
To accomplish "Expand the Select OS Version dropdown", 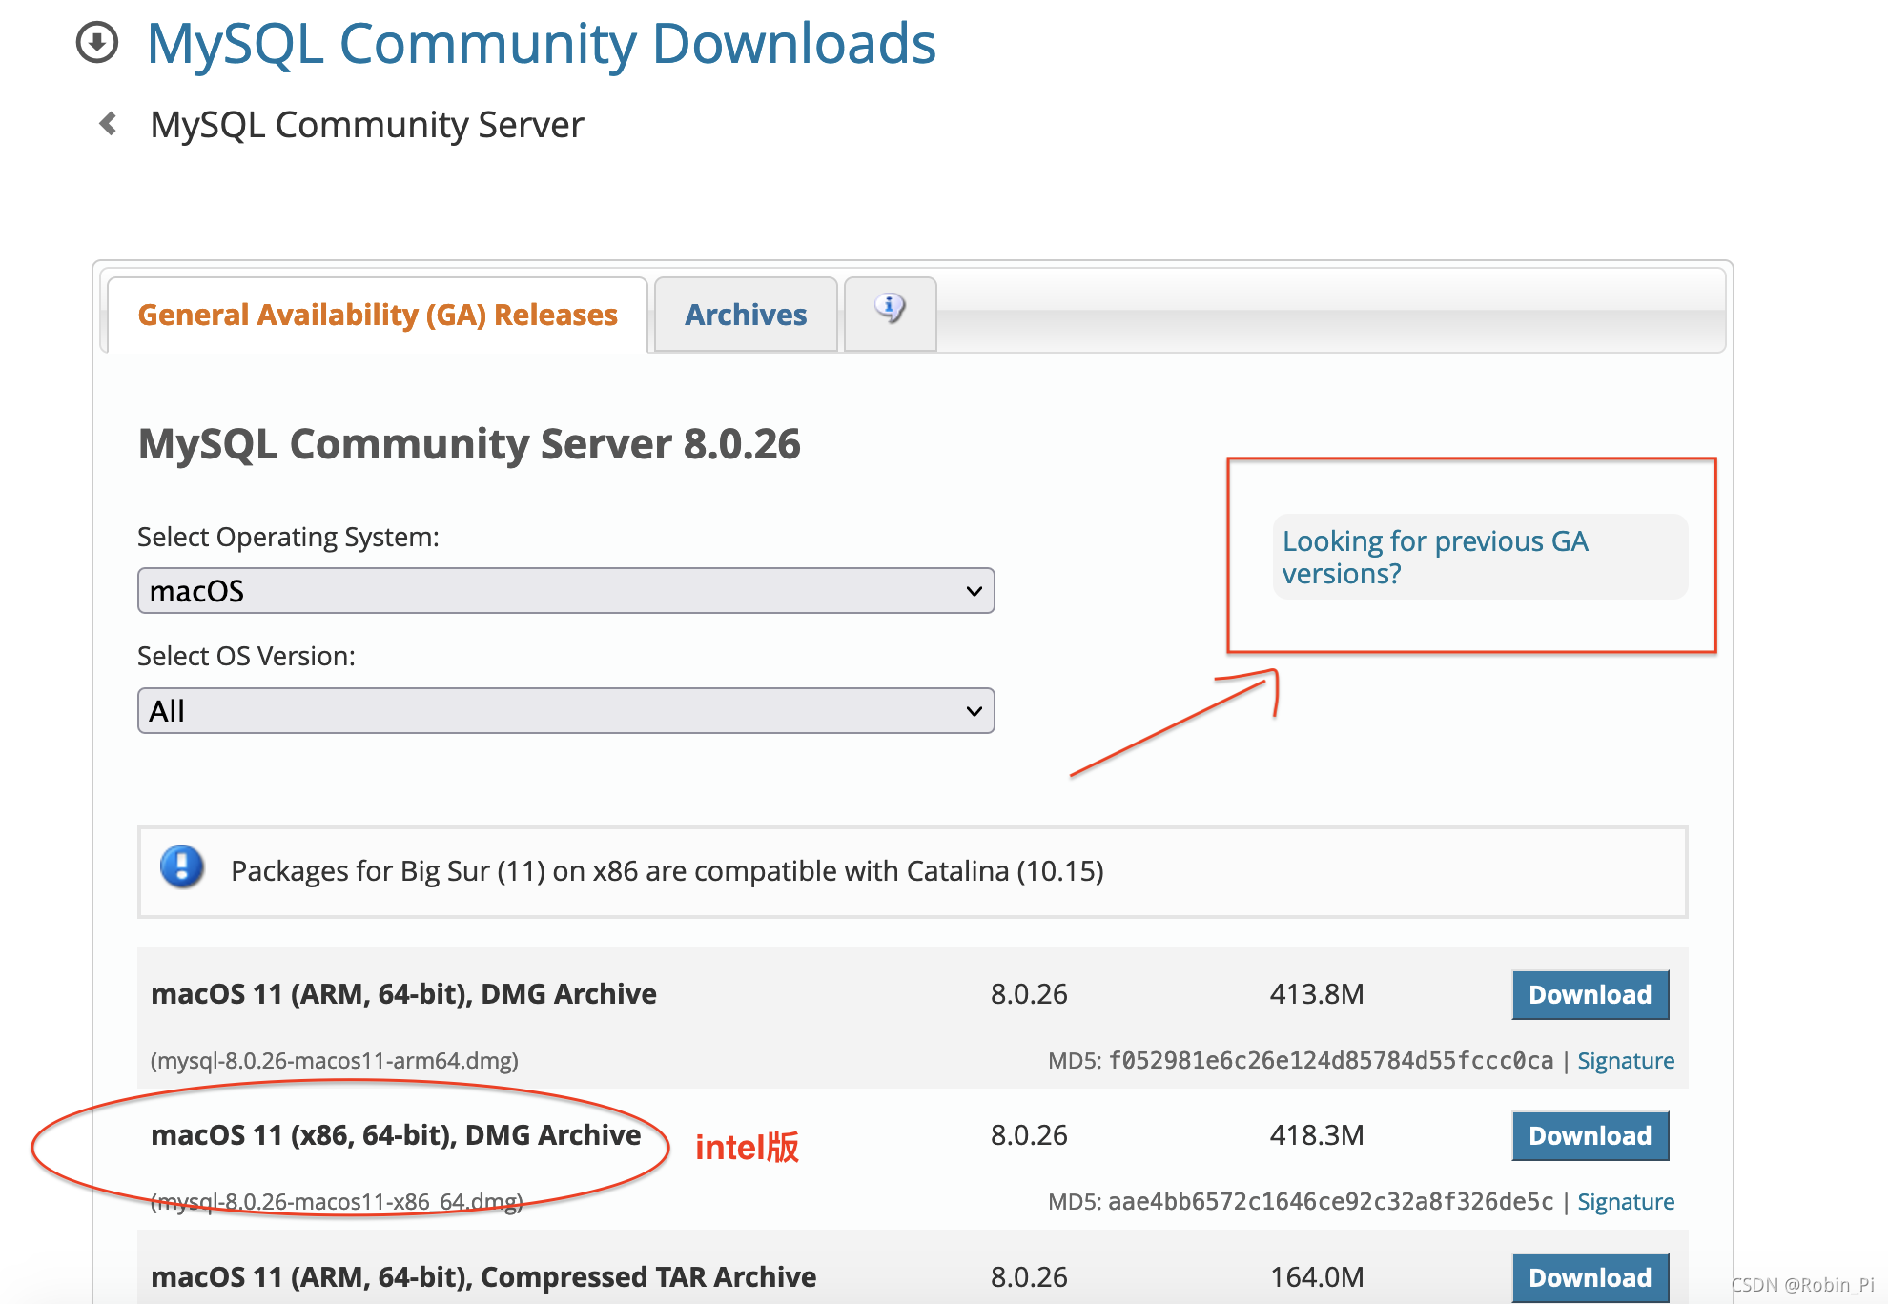I will pos(565,711).
